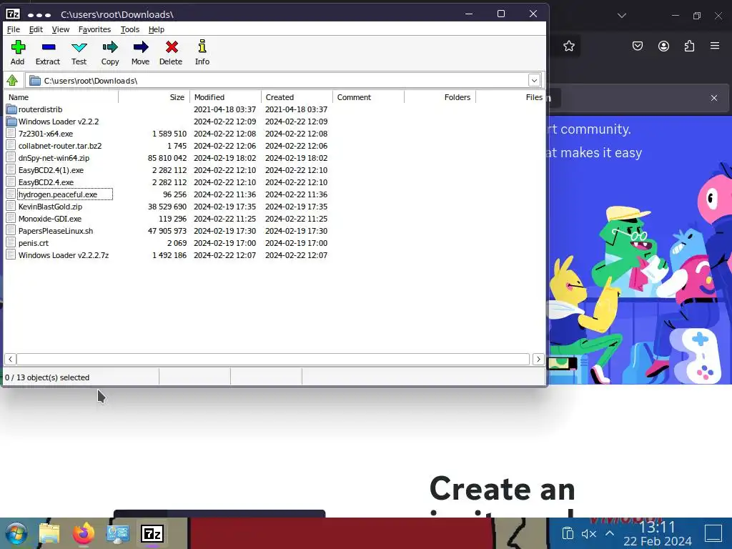Viewport: 732px width, 549px height.
Task: Sort by Modified column header
Action: click(x=225, y=97)
